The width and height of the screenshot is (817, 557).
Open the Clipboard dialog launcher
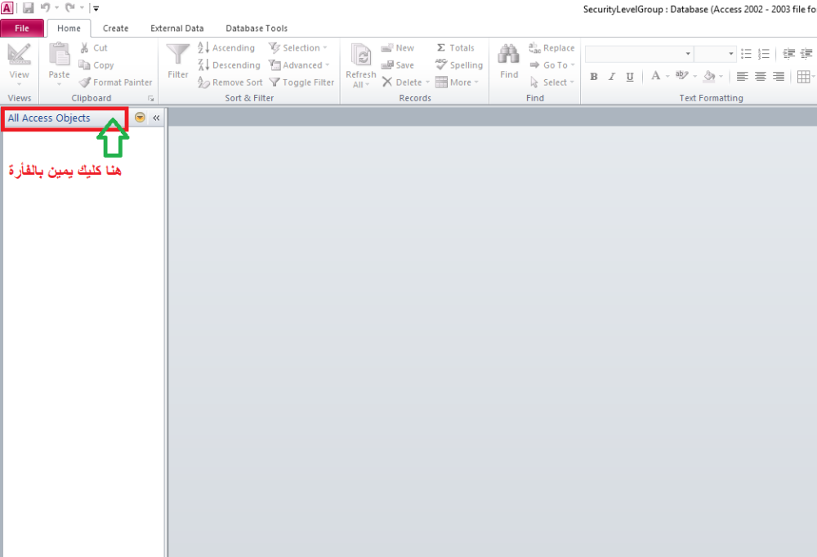point(151,99)
